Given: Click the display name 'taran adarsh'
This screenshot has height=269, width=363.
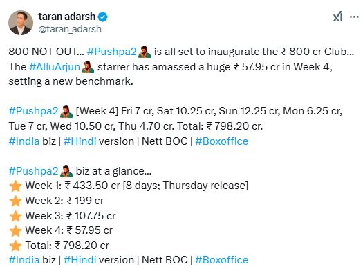Looking at the screenshot, I should pyautogui.click(x=66, y=17).
